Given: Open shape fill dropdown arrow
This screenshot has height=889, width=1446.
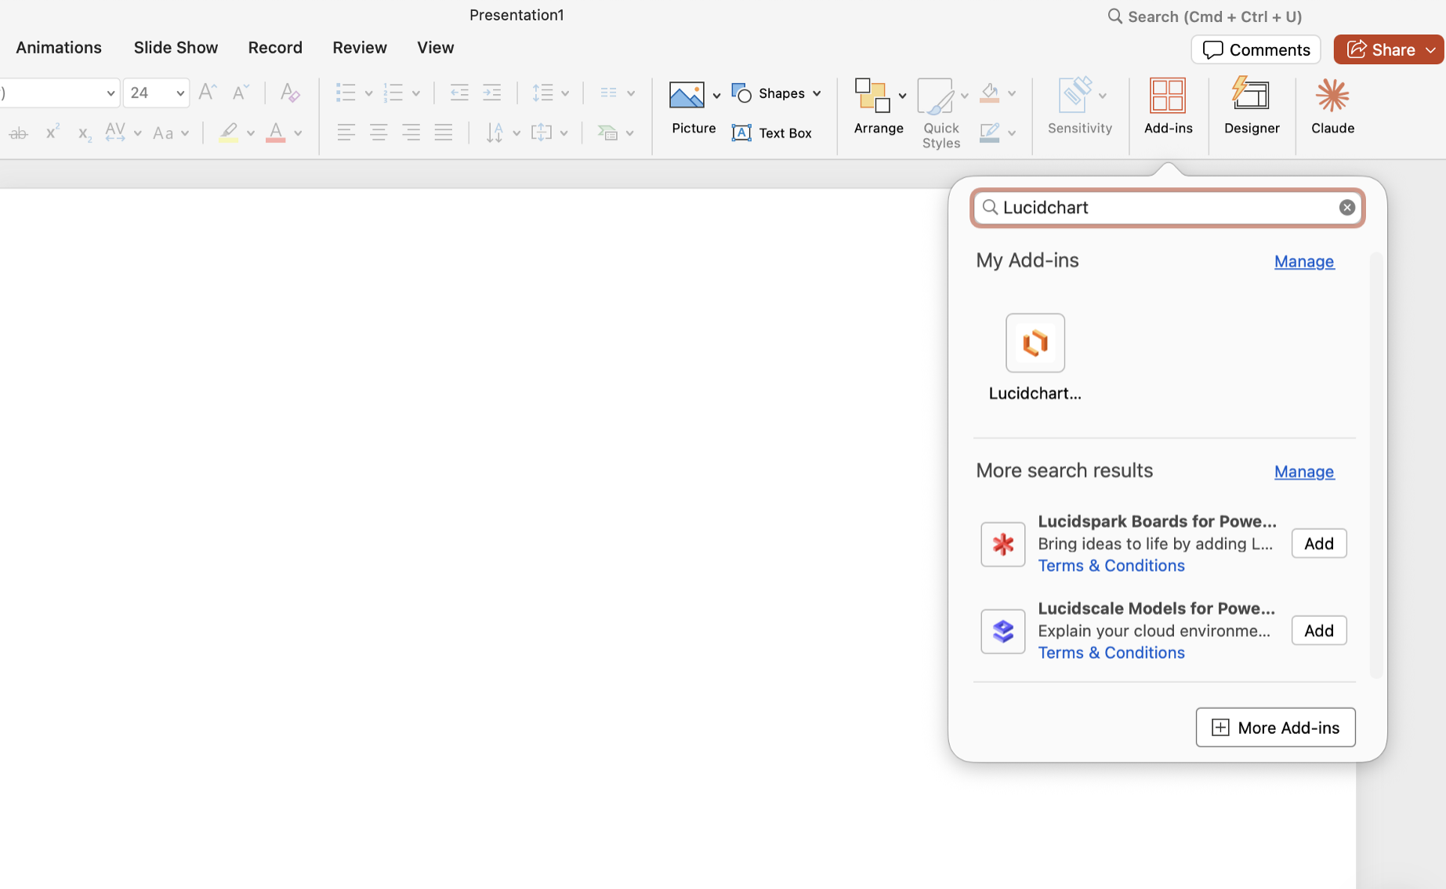Looking at the screenshot, I should click(x=1012, y=93).
